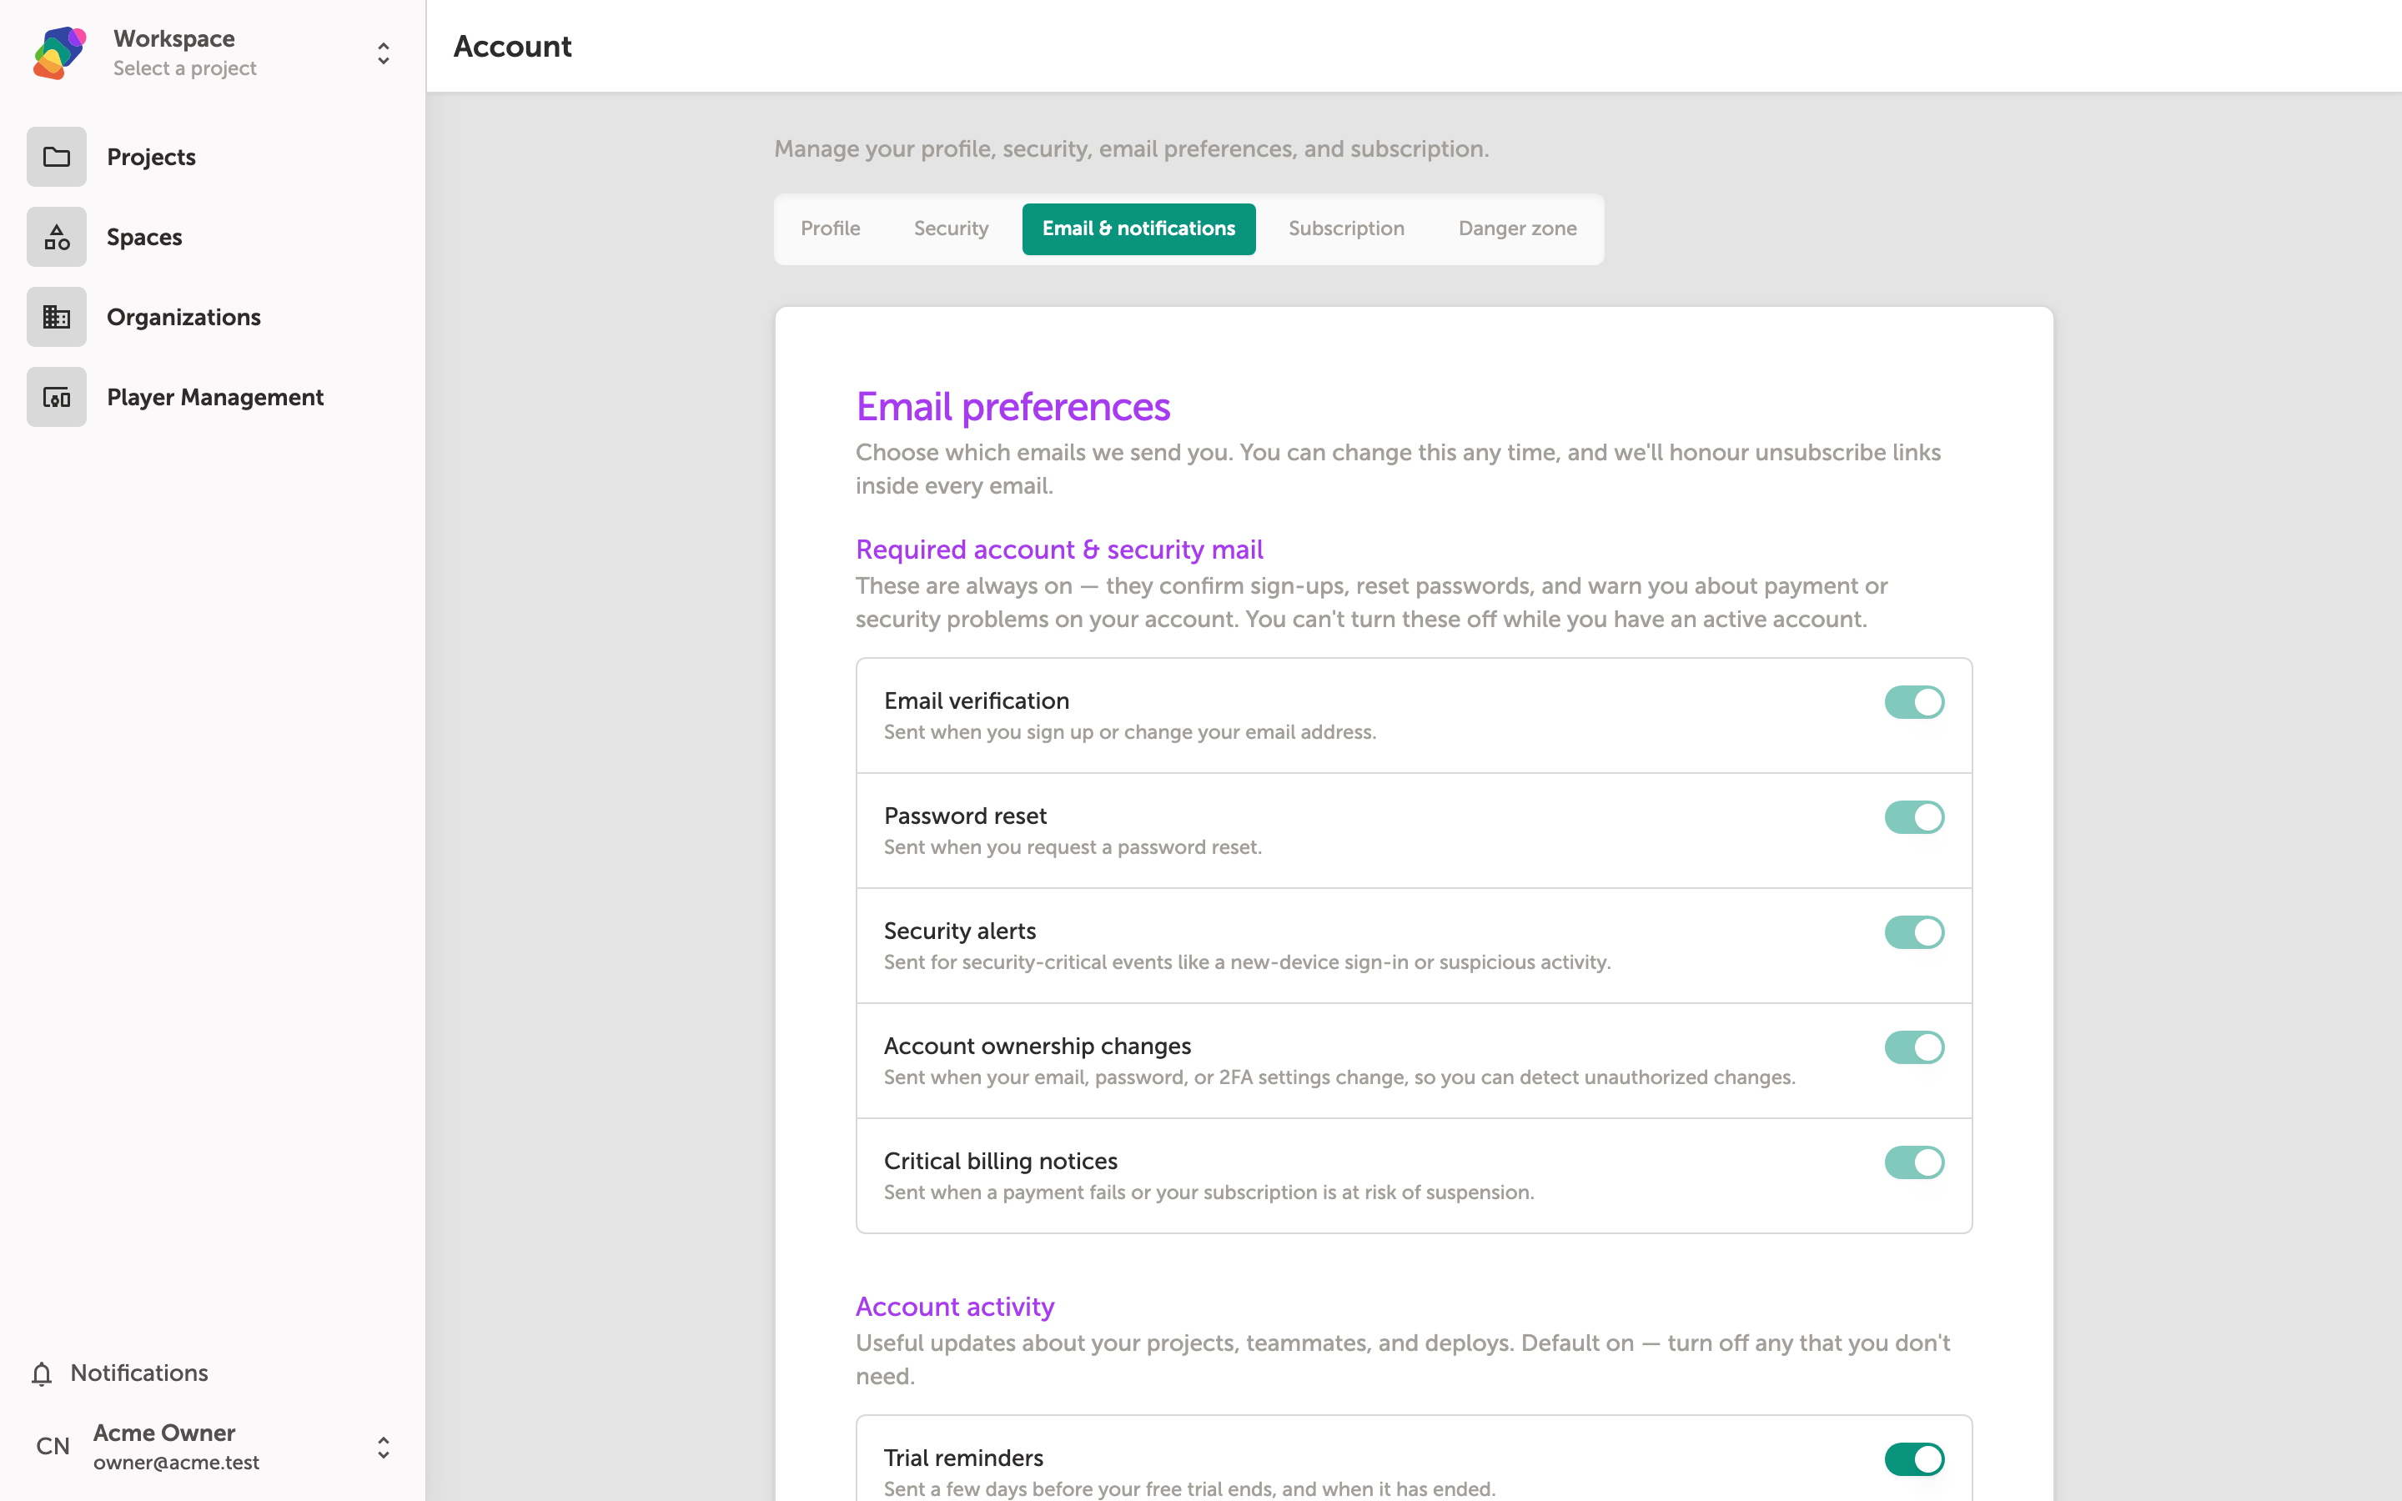Click the Critical billing notices row label
Image resolution: width=2402 pixels, height=1501 pixels.
tap(1001, 1162)
